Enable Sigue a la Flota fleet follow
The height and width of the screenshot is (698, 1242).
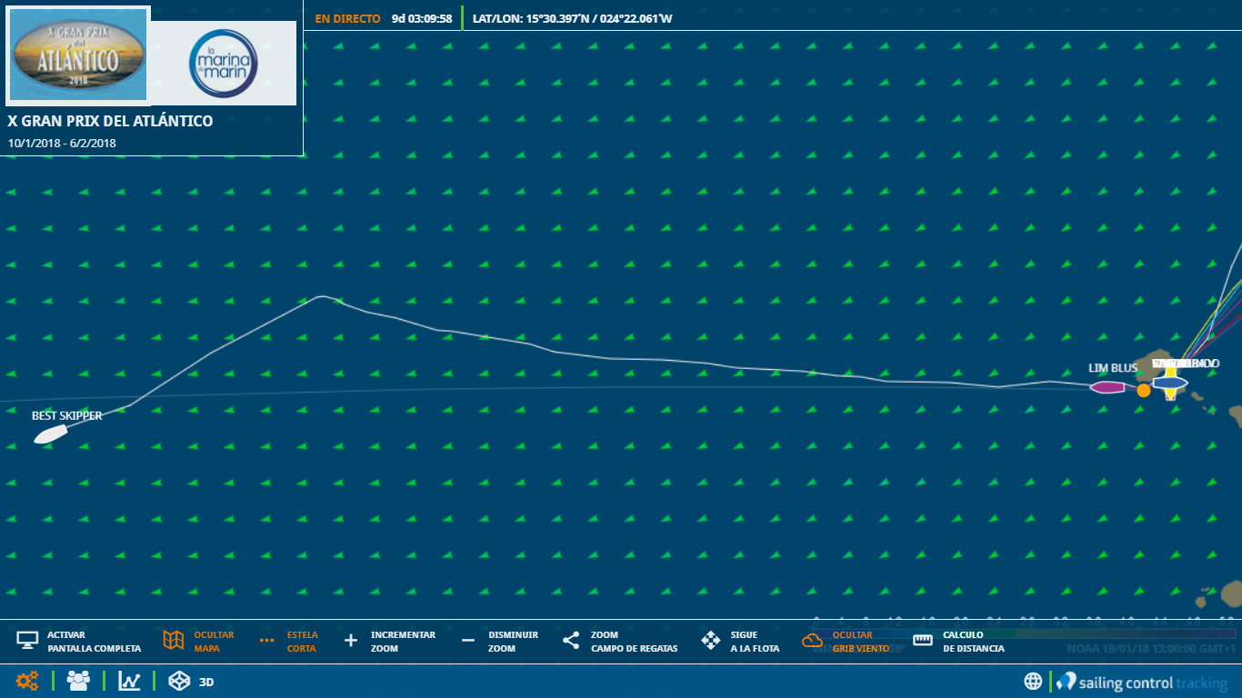pyautogui.click(x=710, y=641)
